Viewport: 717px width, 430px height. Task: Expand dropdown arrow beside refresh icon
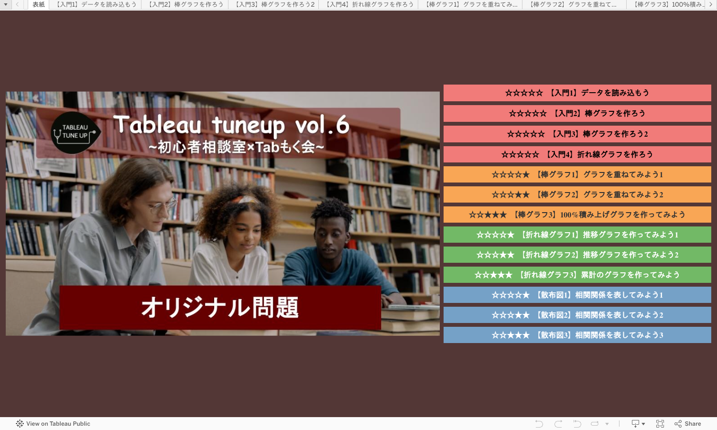coord(607,424)
